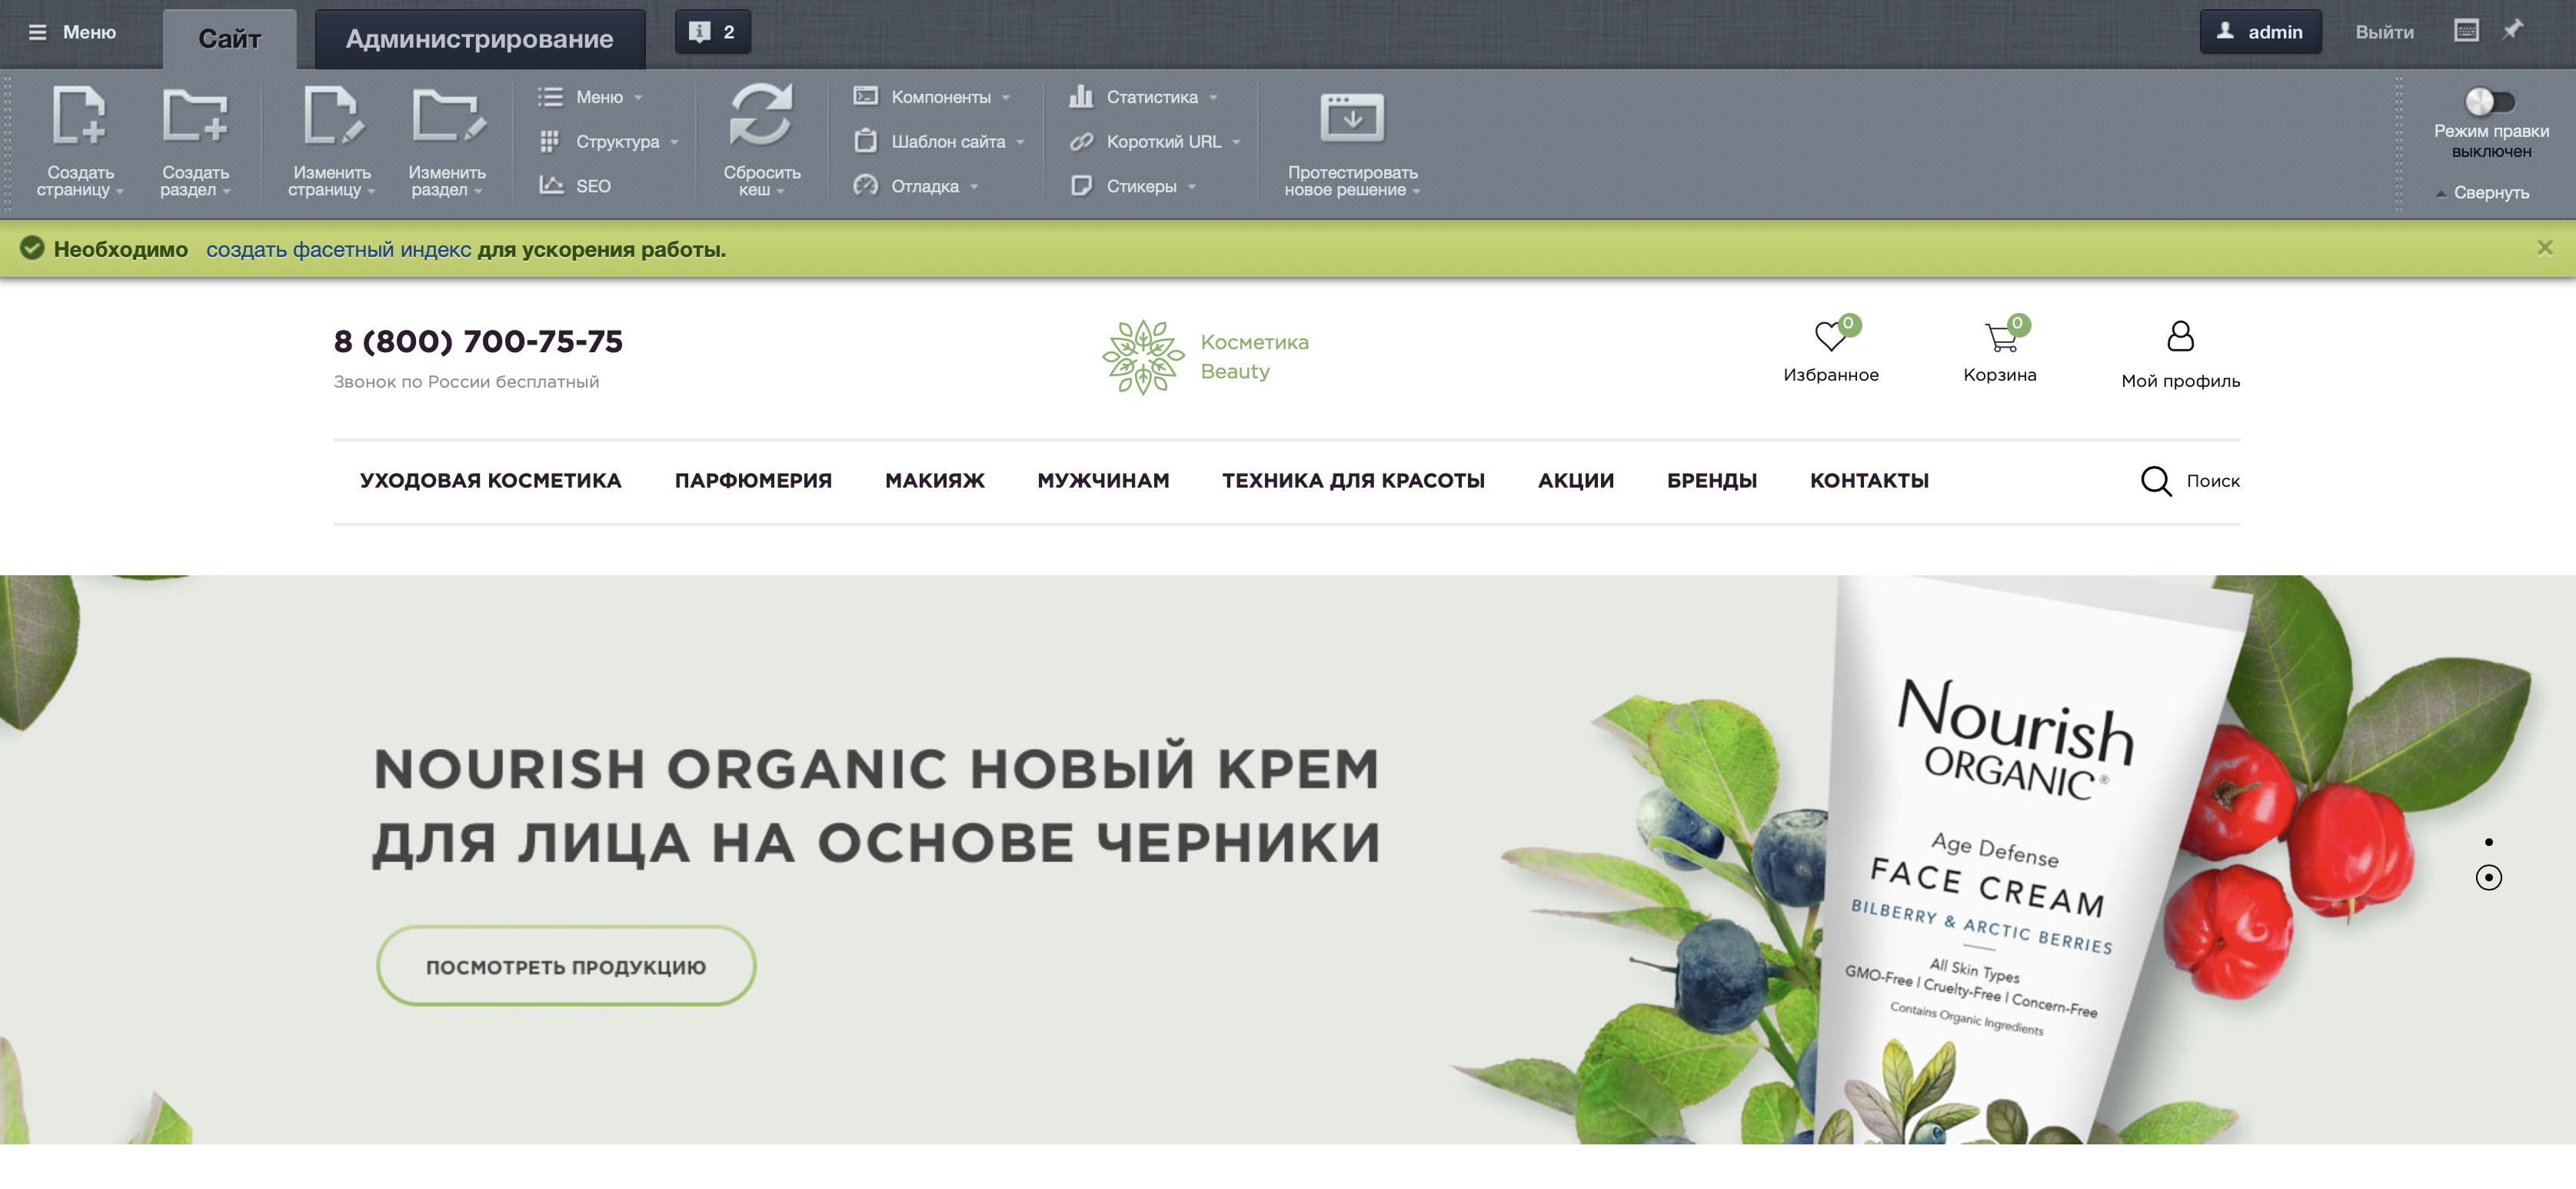
Task: Click the Создать раздел folder icon
Action: [195, 116]
